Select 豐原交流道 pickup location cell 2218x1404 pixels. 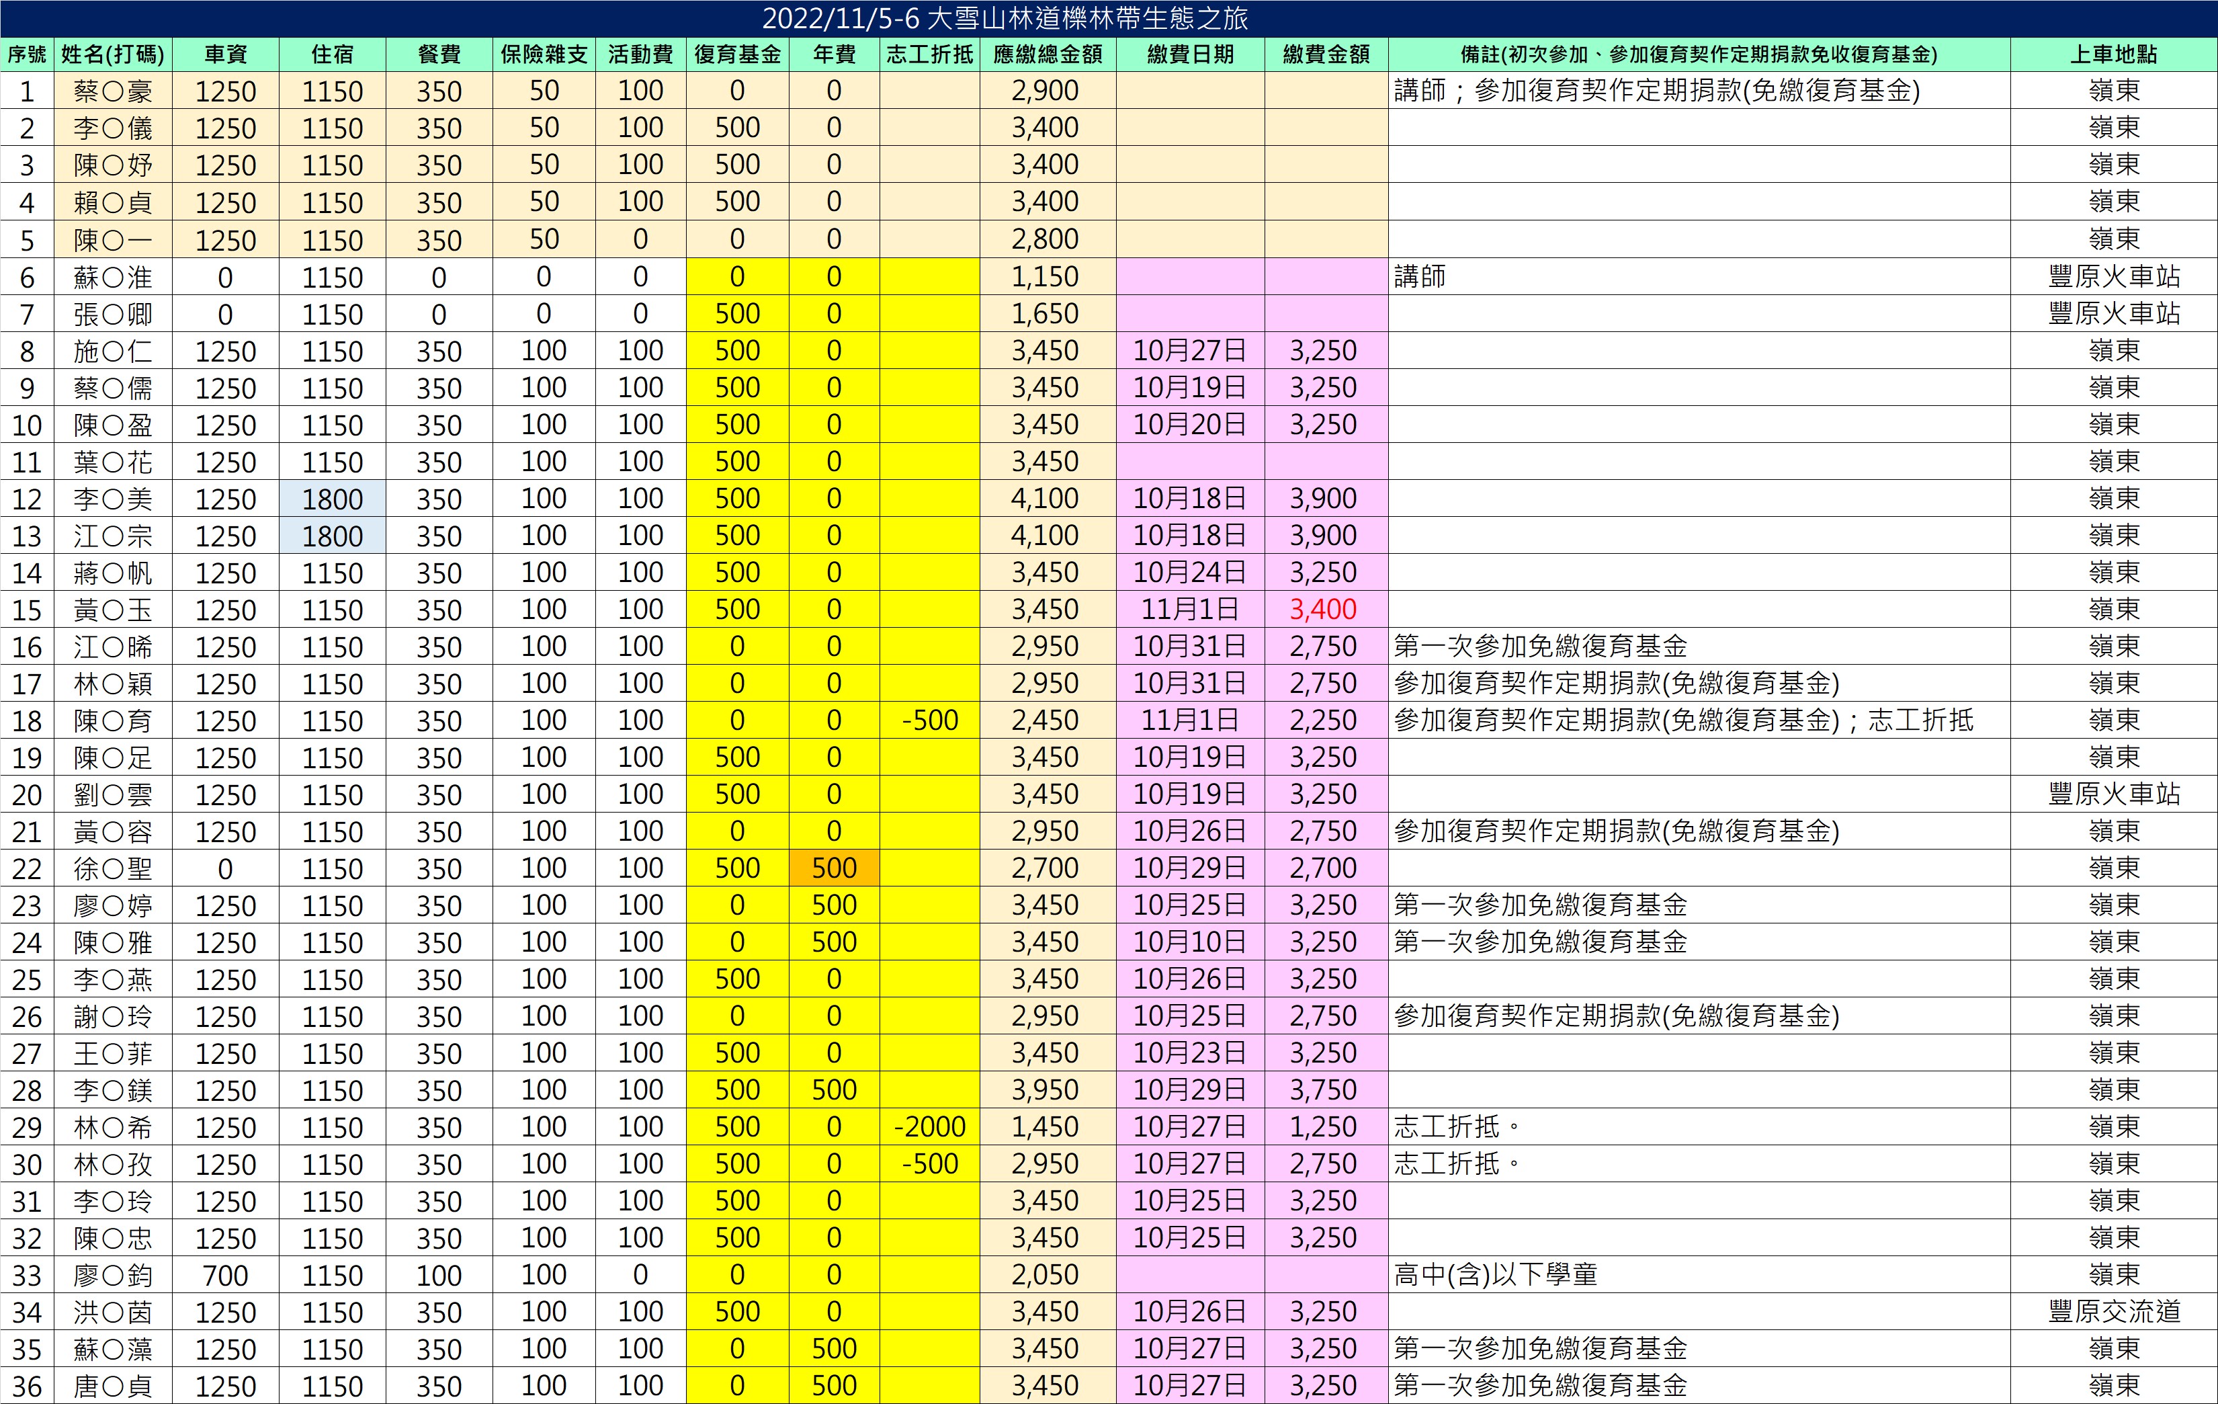point(2113,1312)
